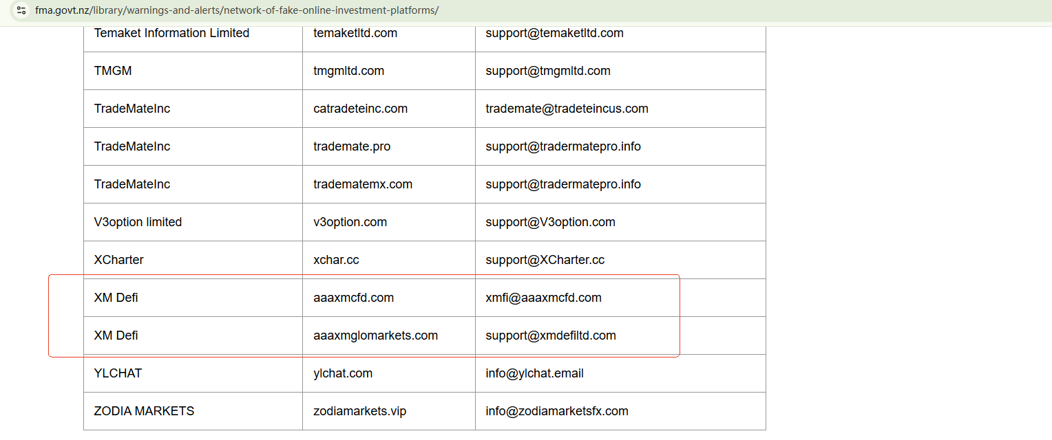Select the YLCHAT entity cell

click(x=193, y=373)
